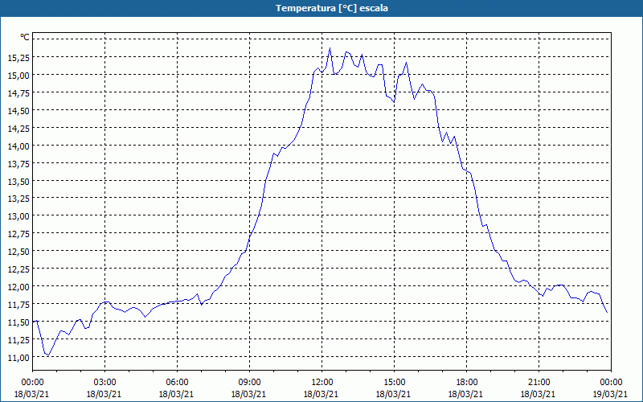Pick the 12,50 y-axis value

[x=18, y=252]
